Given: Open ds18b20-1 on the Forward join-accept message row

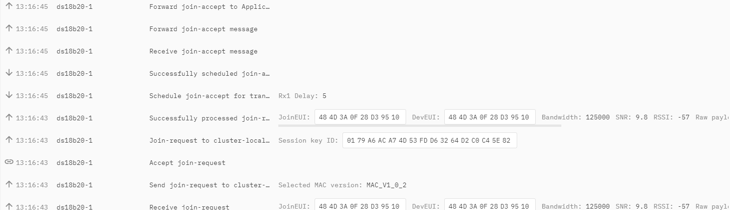Looking at the screenshot, I should 74,29.
